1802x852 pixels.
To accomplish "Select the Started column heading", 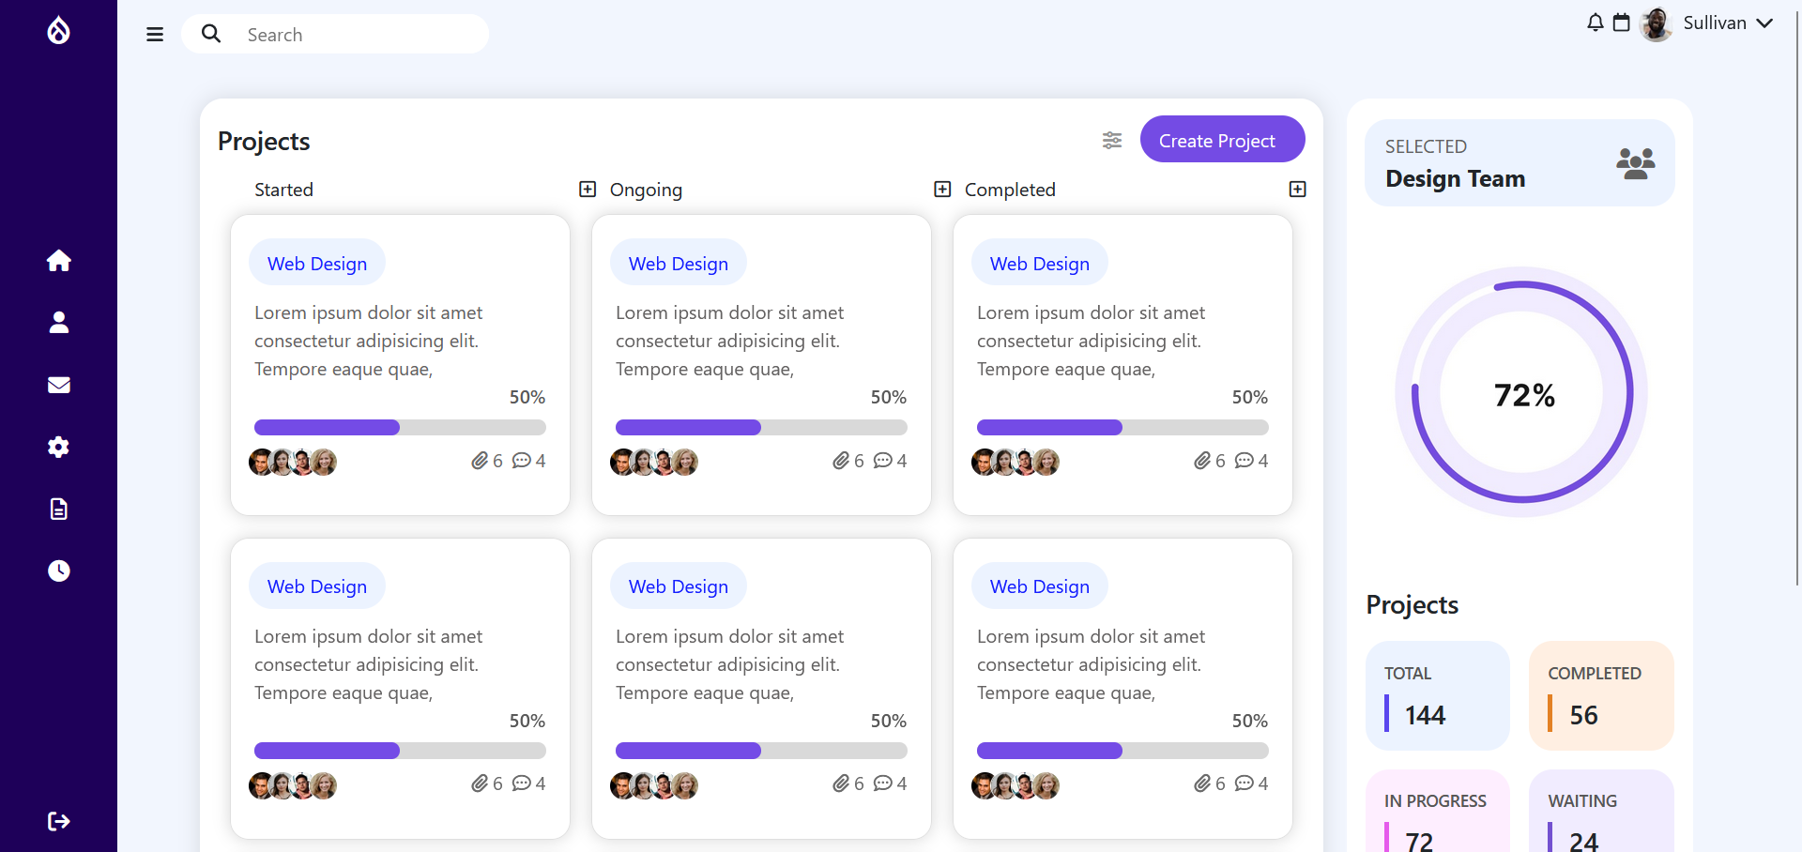I will pos(283,189).
